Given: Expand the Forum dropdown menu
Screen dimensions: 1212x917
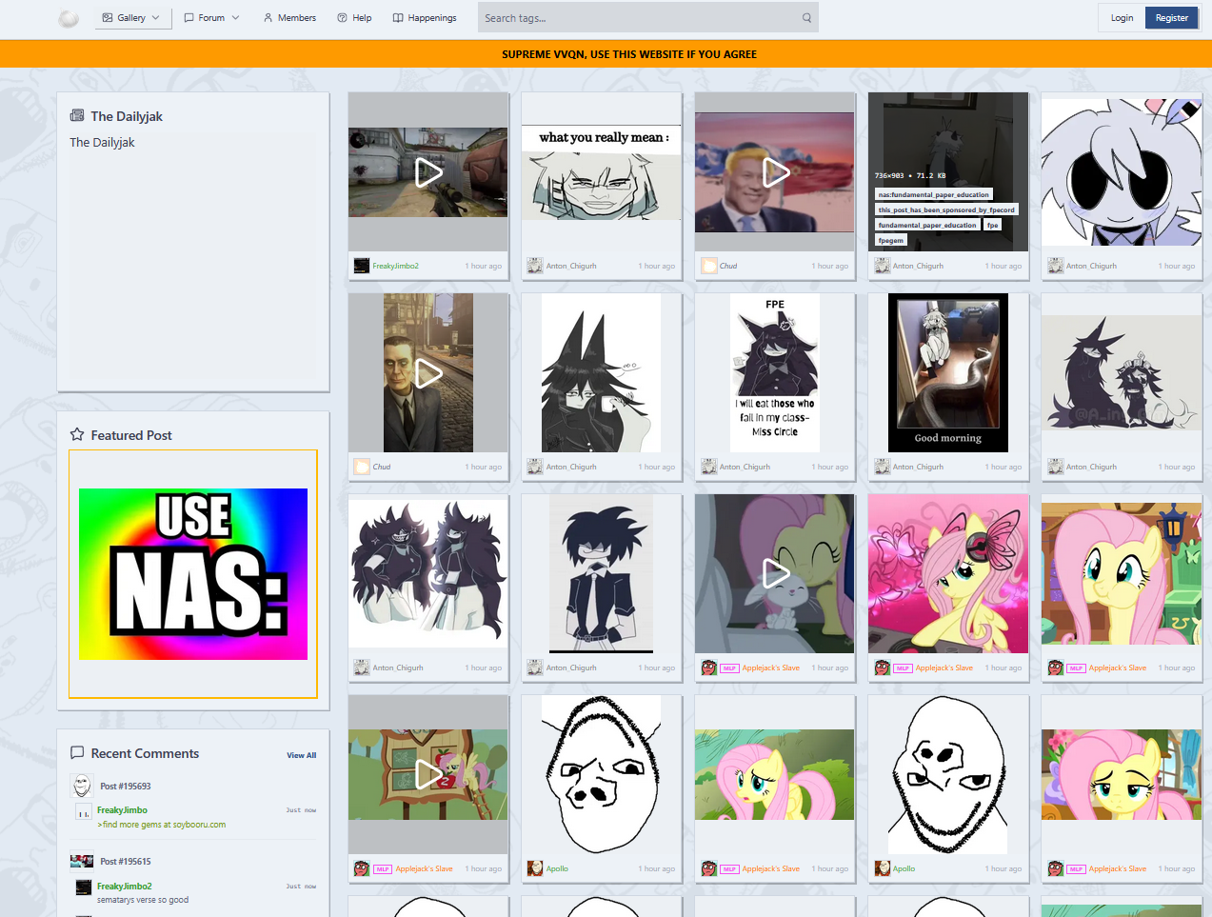Looking at the screenshot, I should (211, 18).
